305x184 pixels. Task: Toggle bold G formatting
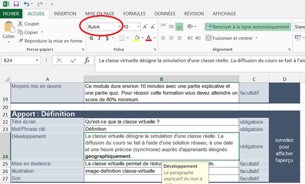pyautogui.click(x=91, y=38)
